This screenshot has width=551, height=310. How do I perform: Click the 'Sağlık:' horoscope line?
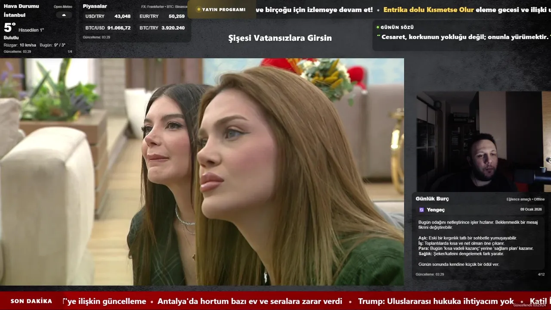click(461, 254)
